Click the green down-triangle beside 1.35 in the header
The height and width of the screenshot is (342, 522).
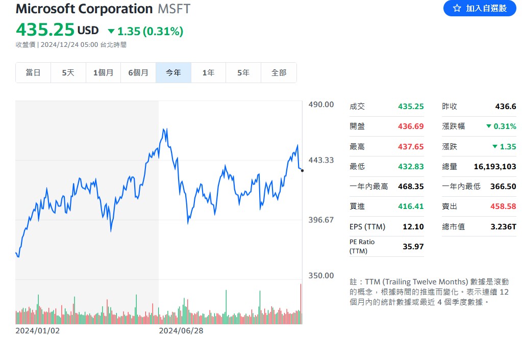(x=111, y=32)
